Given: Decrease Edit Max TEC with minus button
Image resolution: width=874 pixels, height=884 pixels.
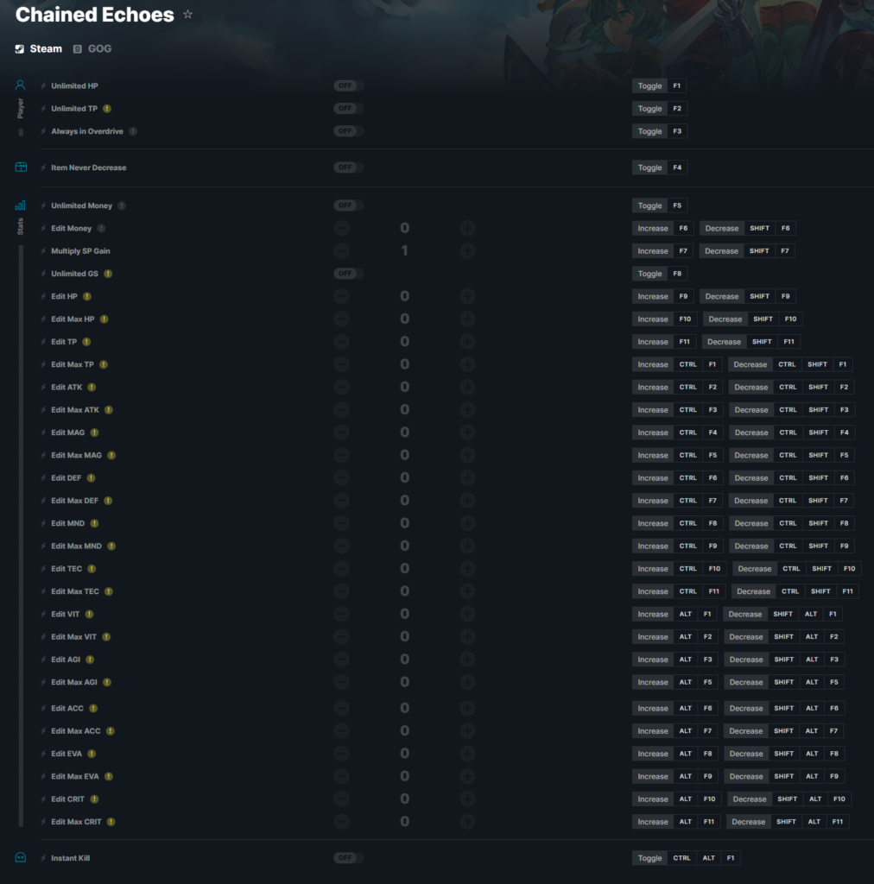Looking at the screenshot, I should (x=342, y=591).
